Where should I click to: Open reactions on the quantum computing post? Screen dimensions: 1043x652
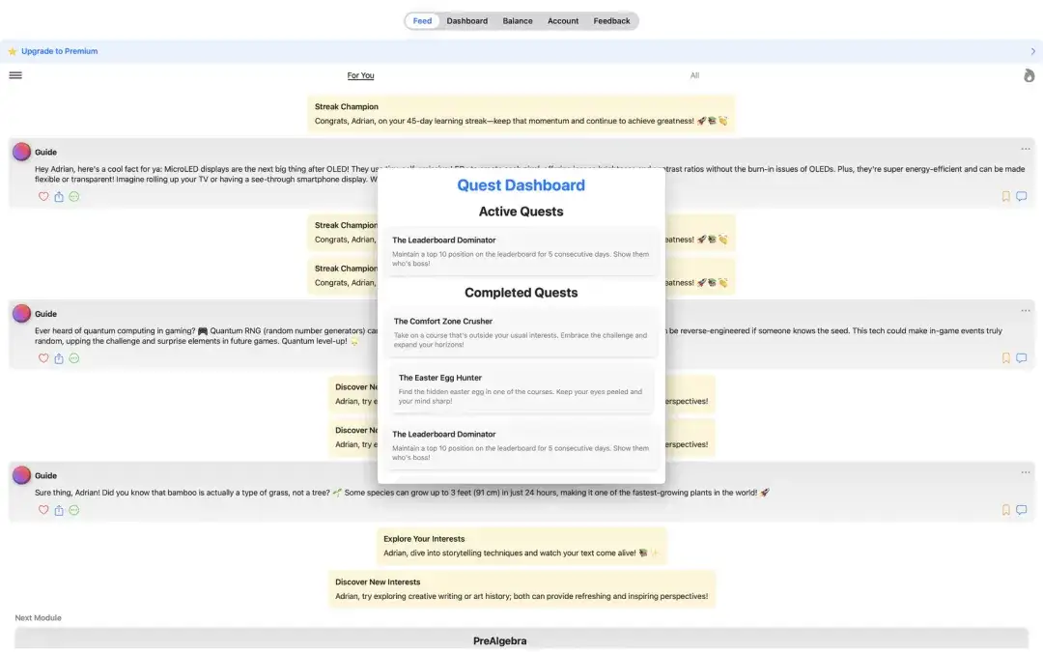73,358
